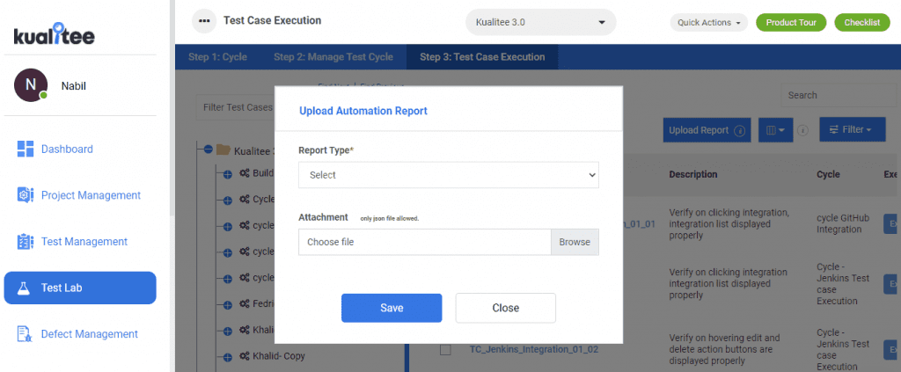Screen dimensions: 901x372
Task: Click the info icon next to column selector
Action: [802, 130]
